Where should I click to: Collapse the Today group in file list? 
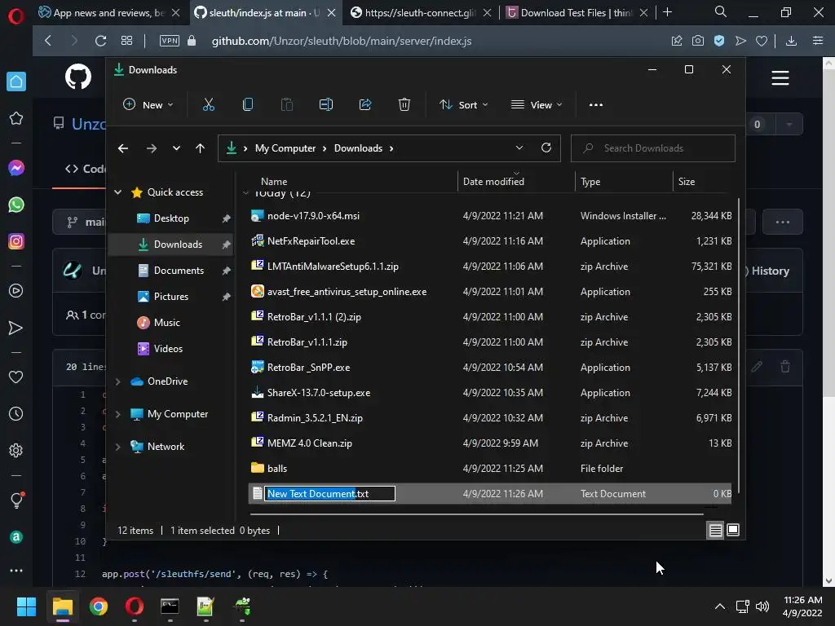tap(245, 192)
